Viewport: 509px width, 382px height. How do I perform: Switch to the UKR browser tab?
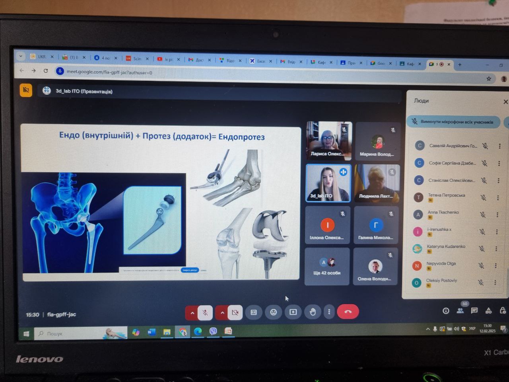[42, 57]
